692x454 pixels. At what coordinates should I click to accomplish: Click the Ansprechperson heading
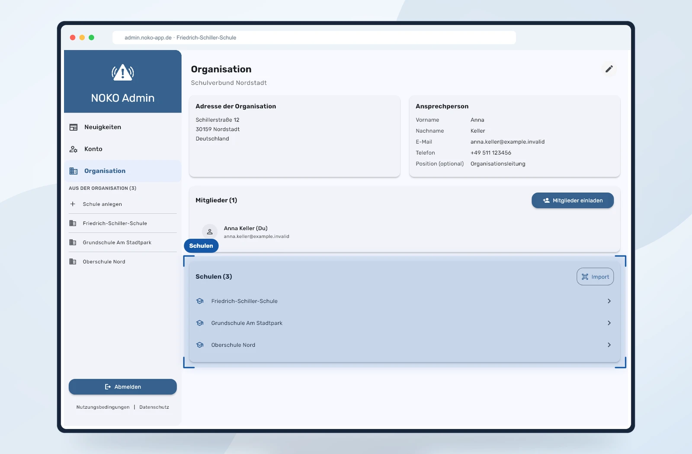442,106
